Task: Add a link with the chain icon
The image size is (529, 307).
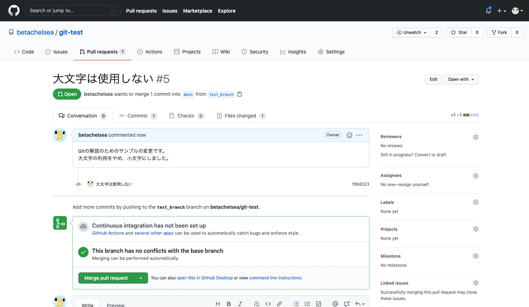Action: (x=279, y=304)
